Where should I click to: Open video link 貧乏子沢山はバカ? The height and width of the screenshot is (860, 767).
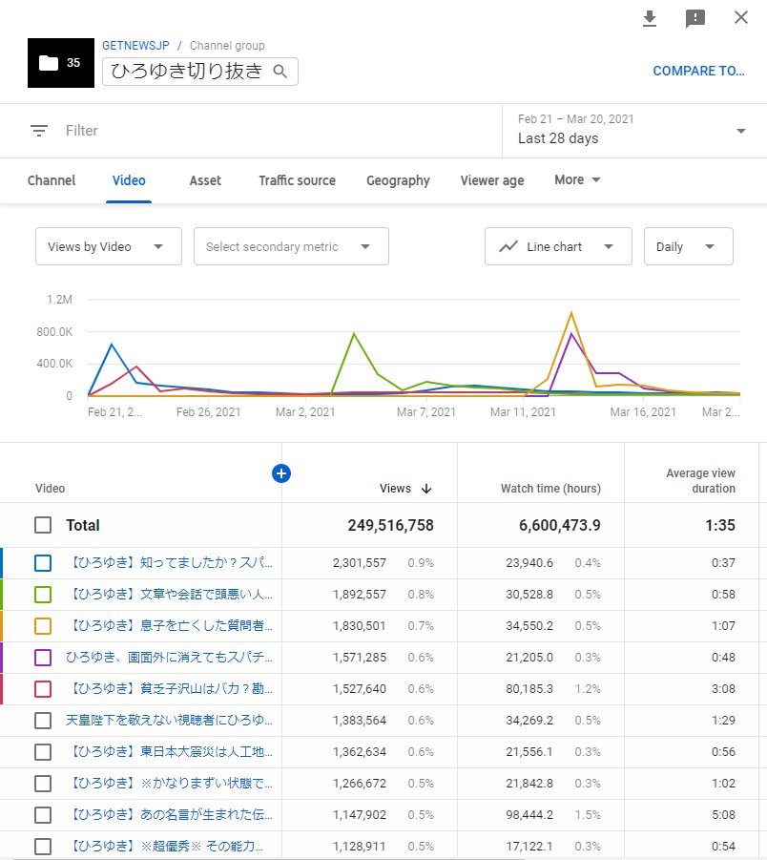tap(170, 689)
